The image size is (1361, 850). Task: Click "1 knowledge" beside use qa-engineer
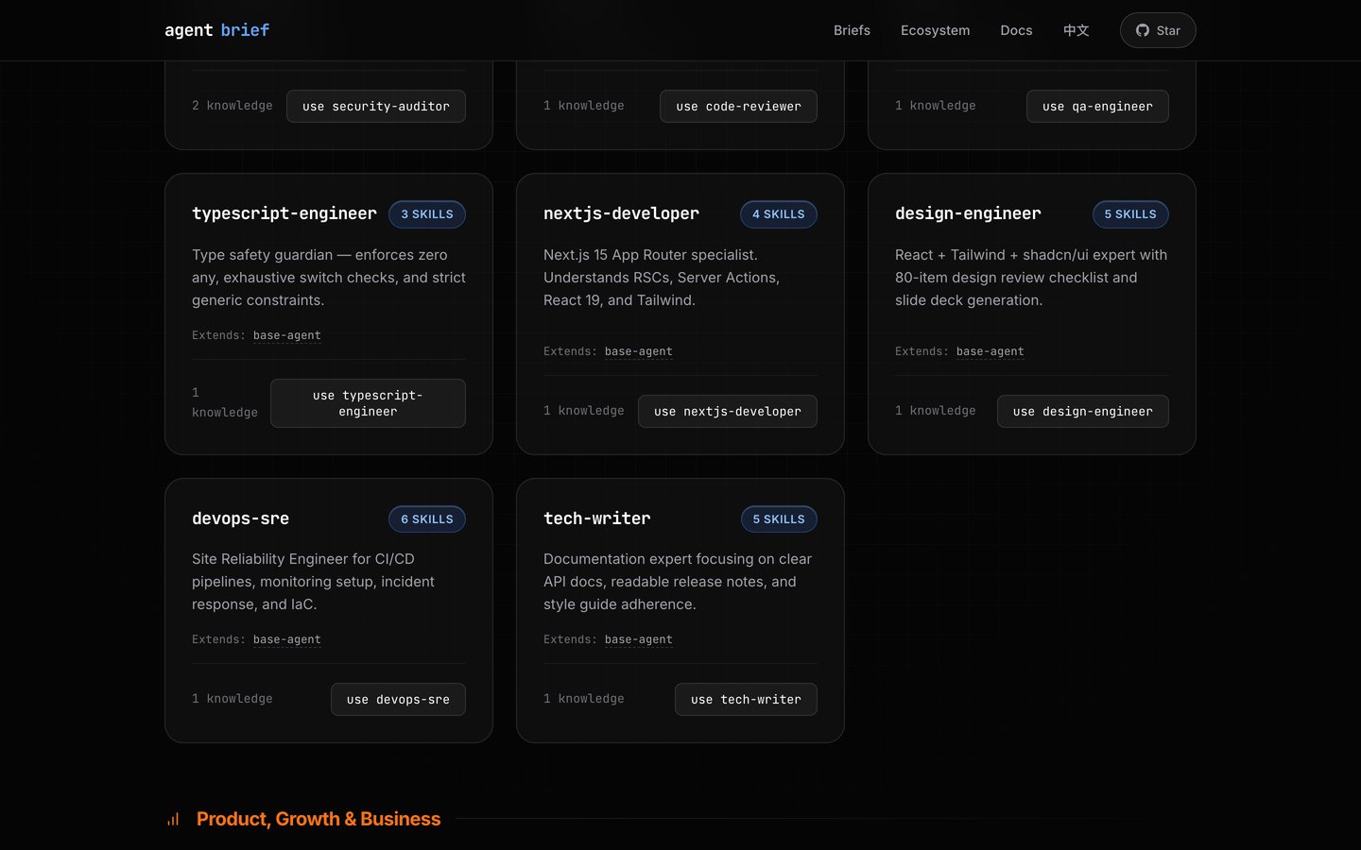(936, 106)
